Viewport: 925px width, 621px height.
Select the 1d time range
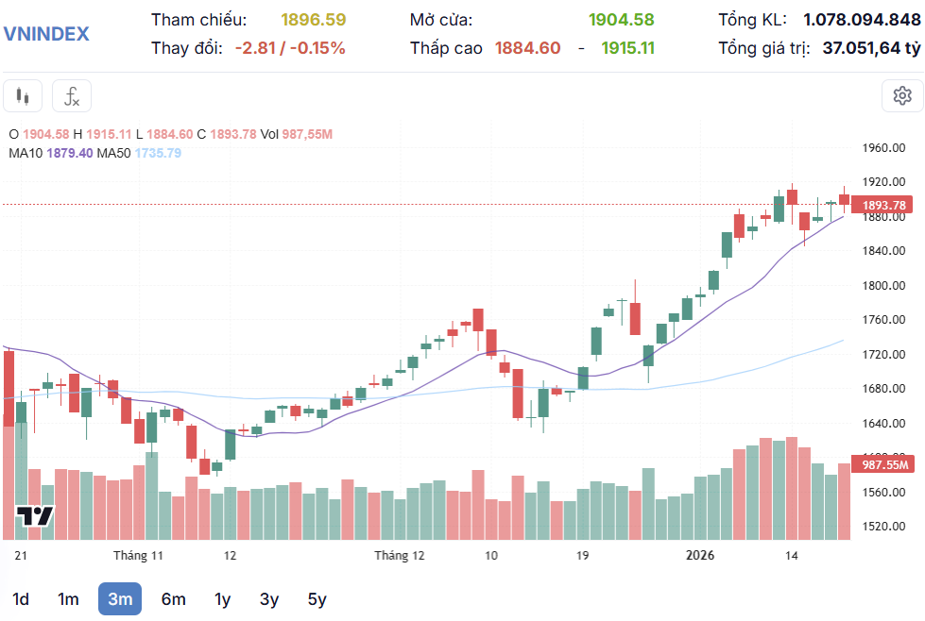20,599
